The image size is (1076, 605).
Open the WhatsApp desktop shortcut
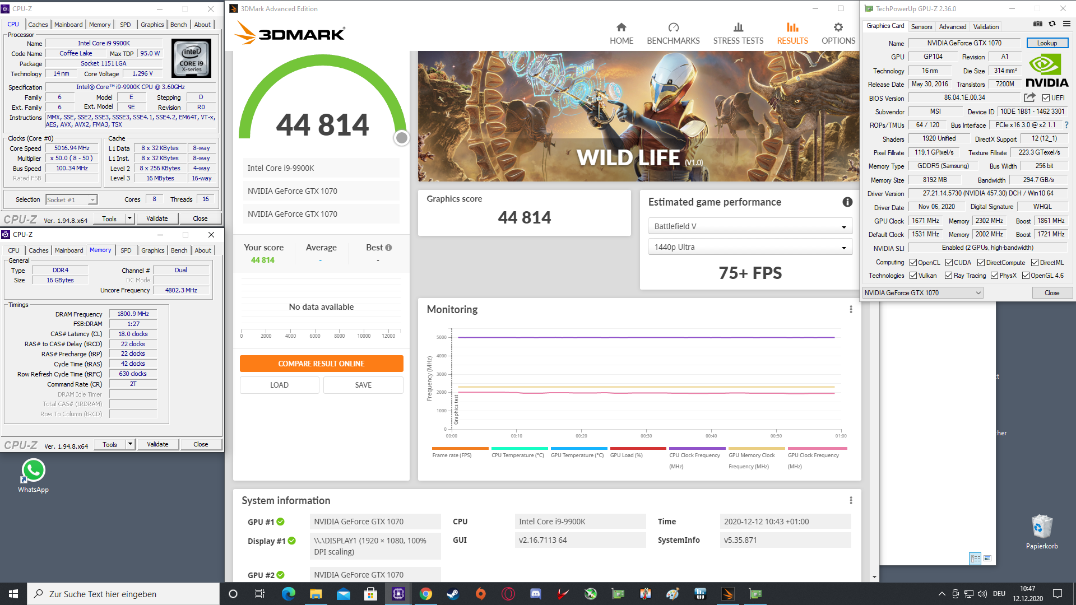click(x=33, y=476)
